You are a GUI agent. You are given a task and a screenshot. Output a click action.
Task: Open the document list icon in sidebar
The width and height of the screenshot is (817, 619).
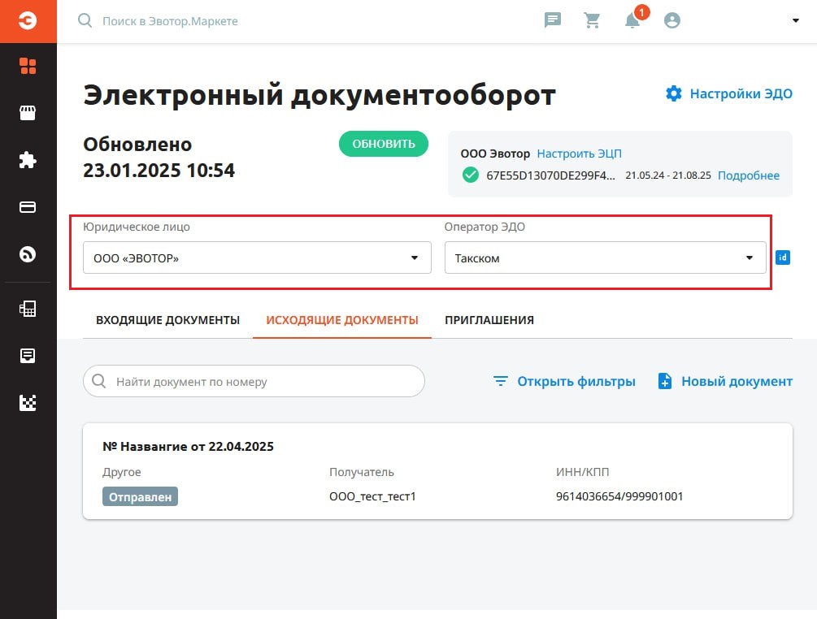pos(28,356)
